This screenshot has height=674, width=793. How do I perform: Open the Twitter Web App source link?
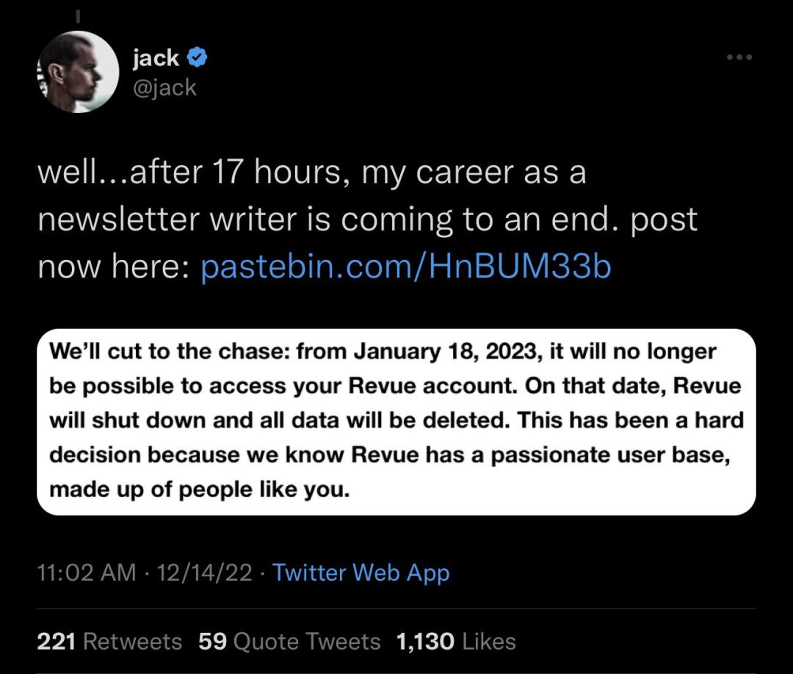361,573
